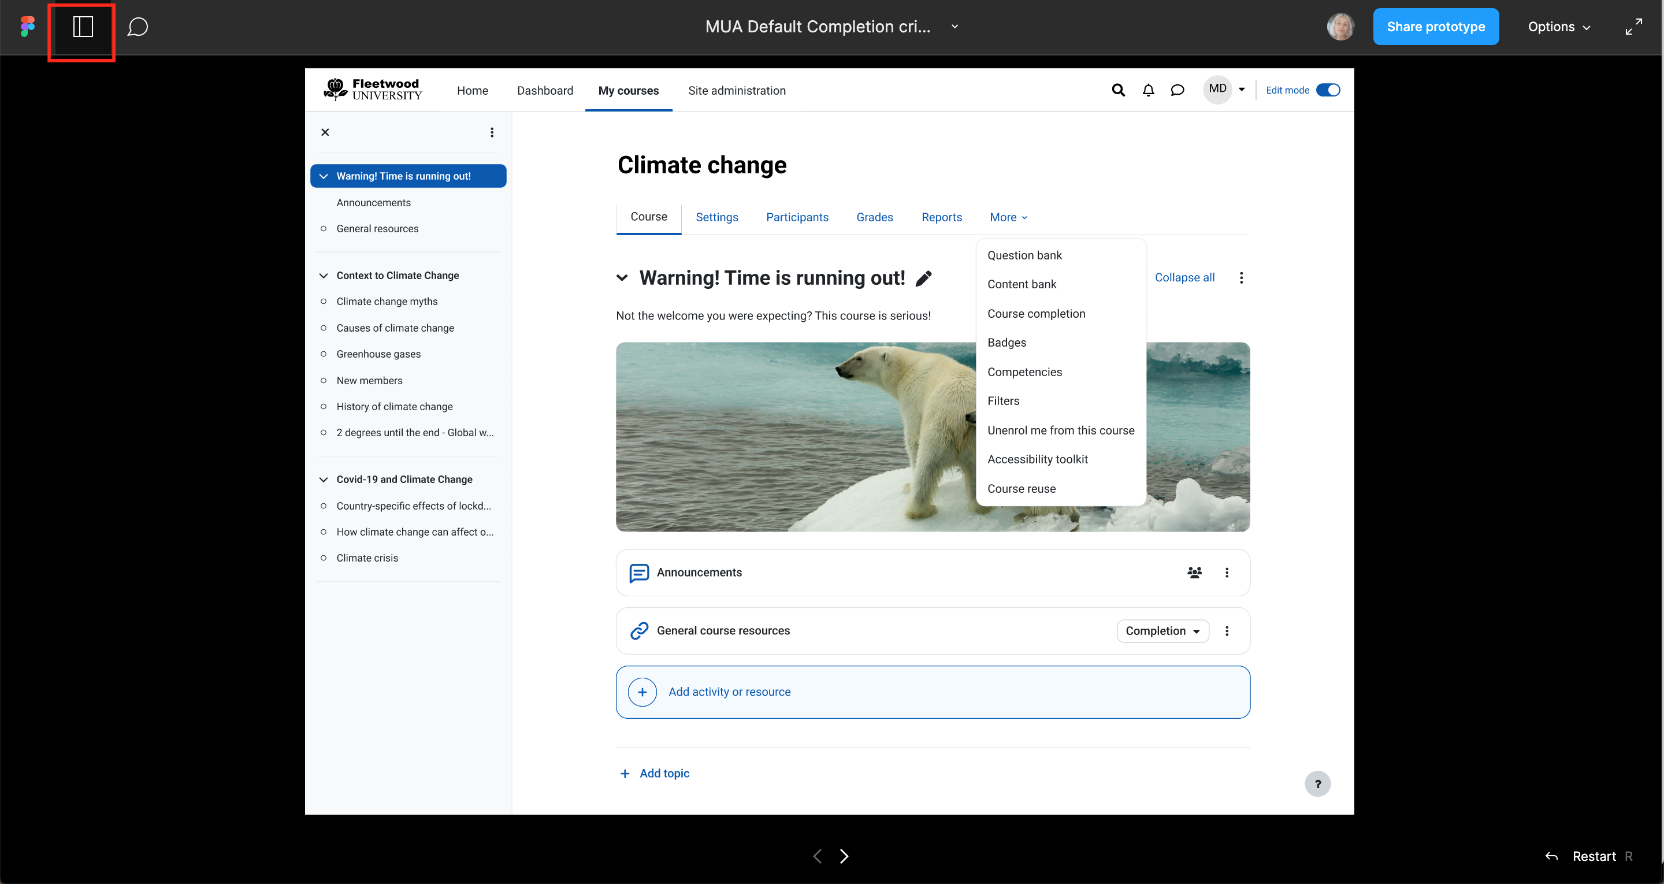
Task: Open the help question mark button
Action: click(x=1318, y=784)
